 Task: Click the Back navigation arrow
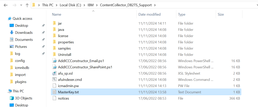click(6, 5)
